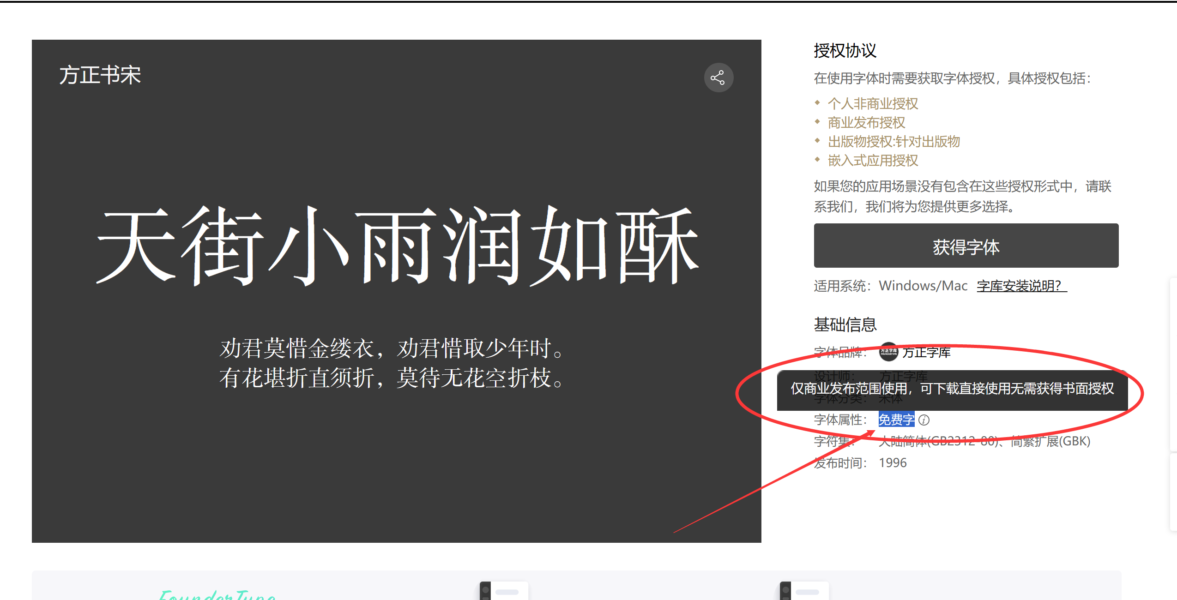Screen dimensions: 1177x600
Task: Click the 授权协议 heading
Action: pos(845,50)
